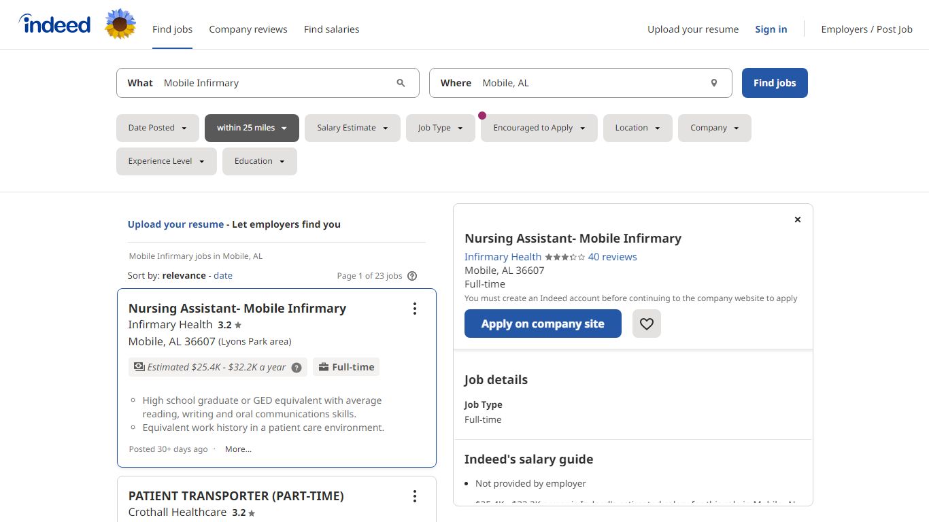The width and height of the screenshot is (929, 522).
Task: Click Apply on company site button
Action: click(543, 324)
